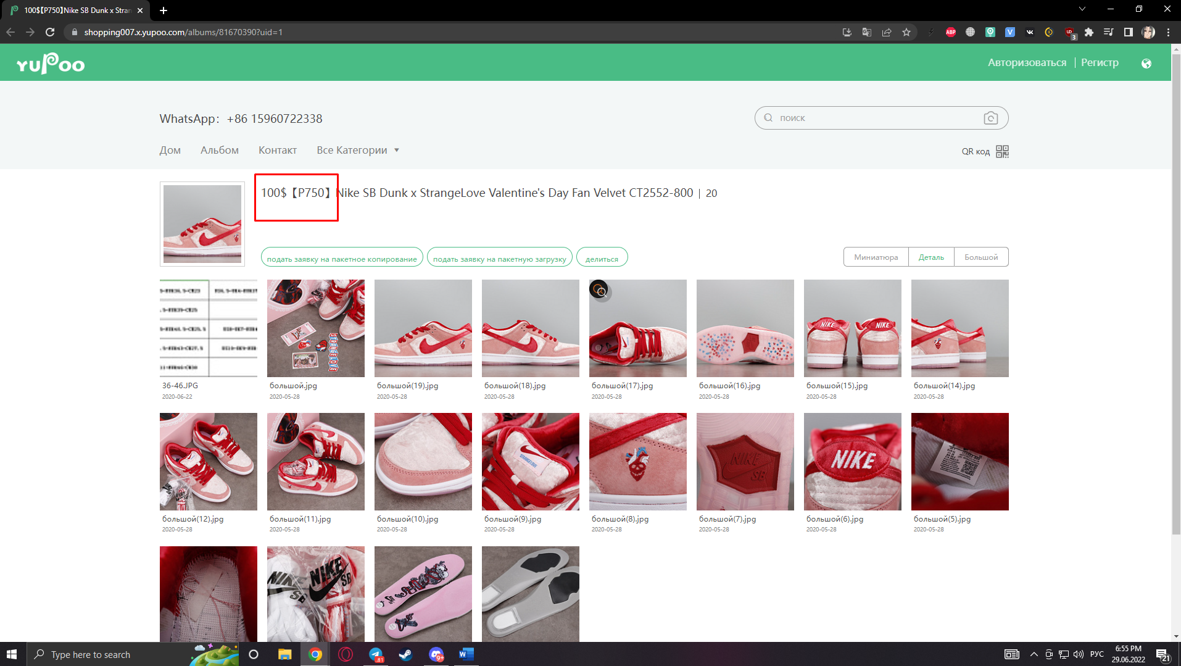The width and height of the screenshot is (1181, 666).
Task: Switch to Большой view
Action: point(981,257)
